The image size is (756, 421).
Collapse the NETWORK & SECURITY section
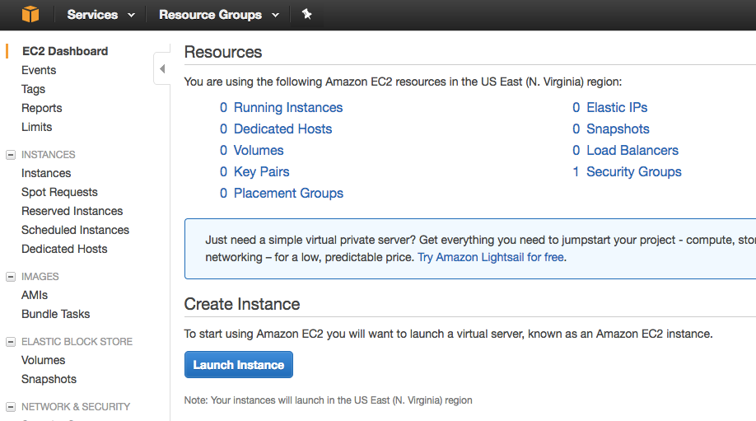11,407
